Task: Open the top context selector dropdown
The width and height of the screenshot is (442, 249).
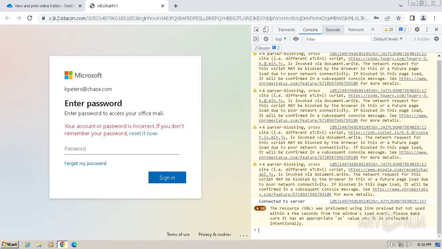Action: (x=281, y=39)
